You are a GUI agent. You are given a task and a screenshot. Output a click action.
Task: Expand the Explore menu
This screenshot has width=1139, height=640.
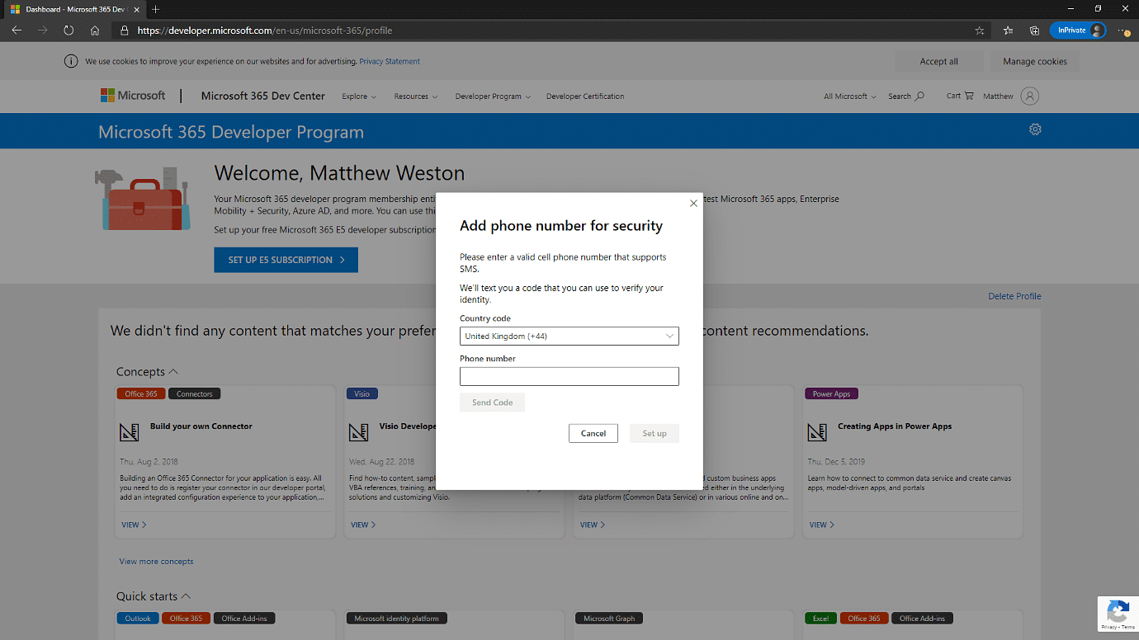pos(359,96)
